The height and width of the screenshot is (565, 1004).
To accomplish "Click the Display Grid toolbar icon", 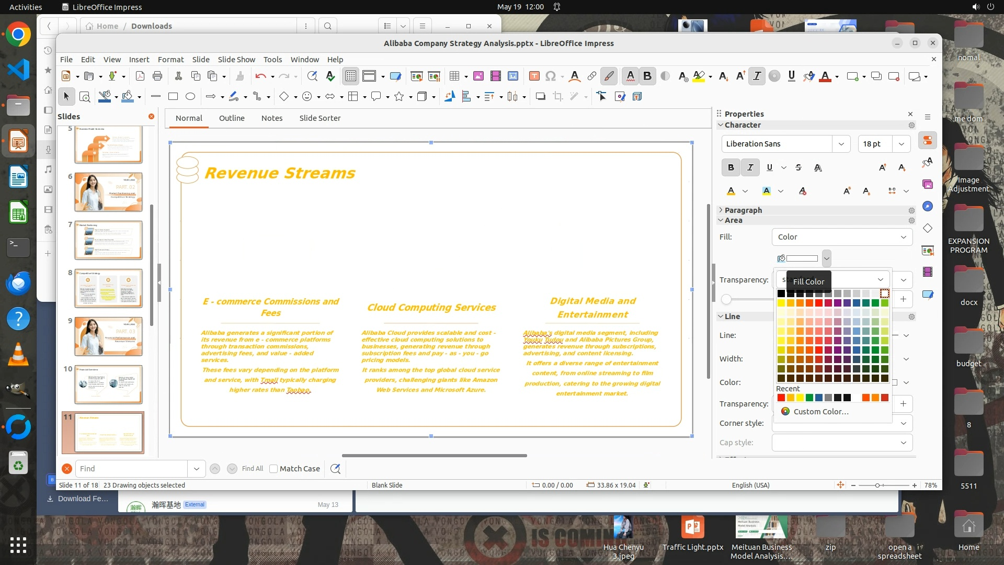I will (x=350, y=76).
